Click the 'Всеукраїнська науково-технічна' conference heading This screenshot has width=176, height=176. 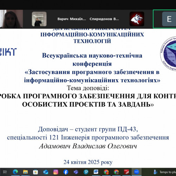click(92, 56)
